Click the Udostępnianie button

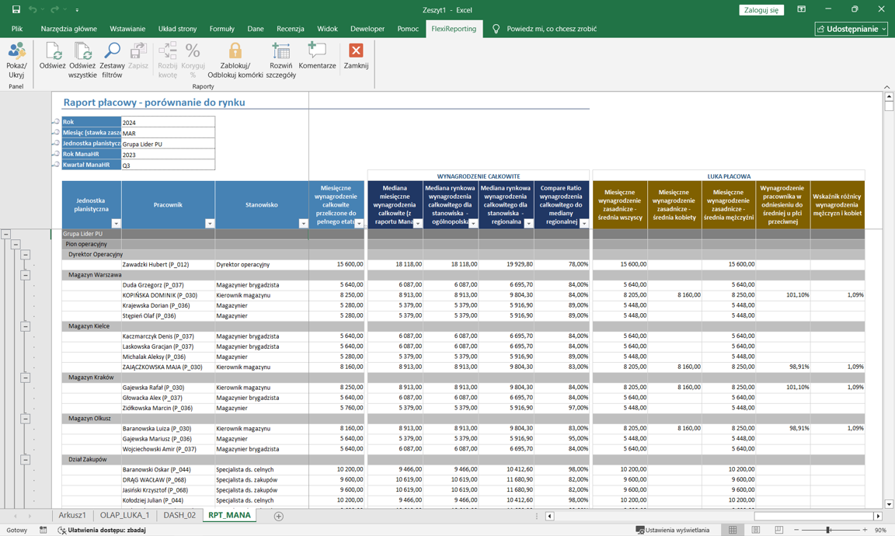click(851, 29)
